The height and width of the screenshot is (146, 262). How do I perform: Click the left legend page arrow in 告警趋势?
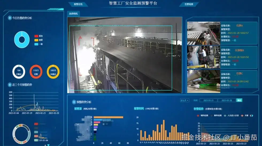250,116
